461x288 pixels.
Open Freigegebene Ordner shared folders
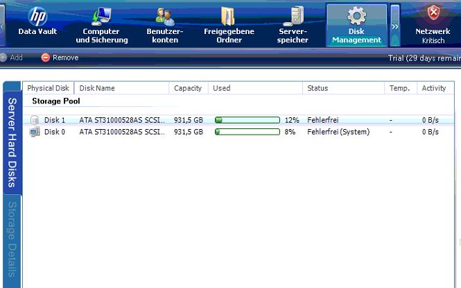(228, 24)
